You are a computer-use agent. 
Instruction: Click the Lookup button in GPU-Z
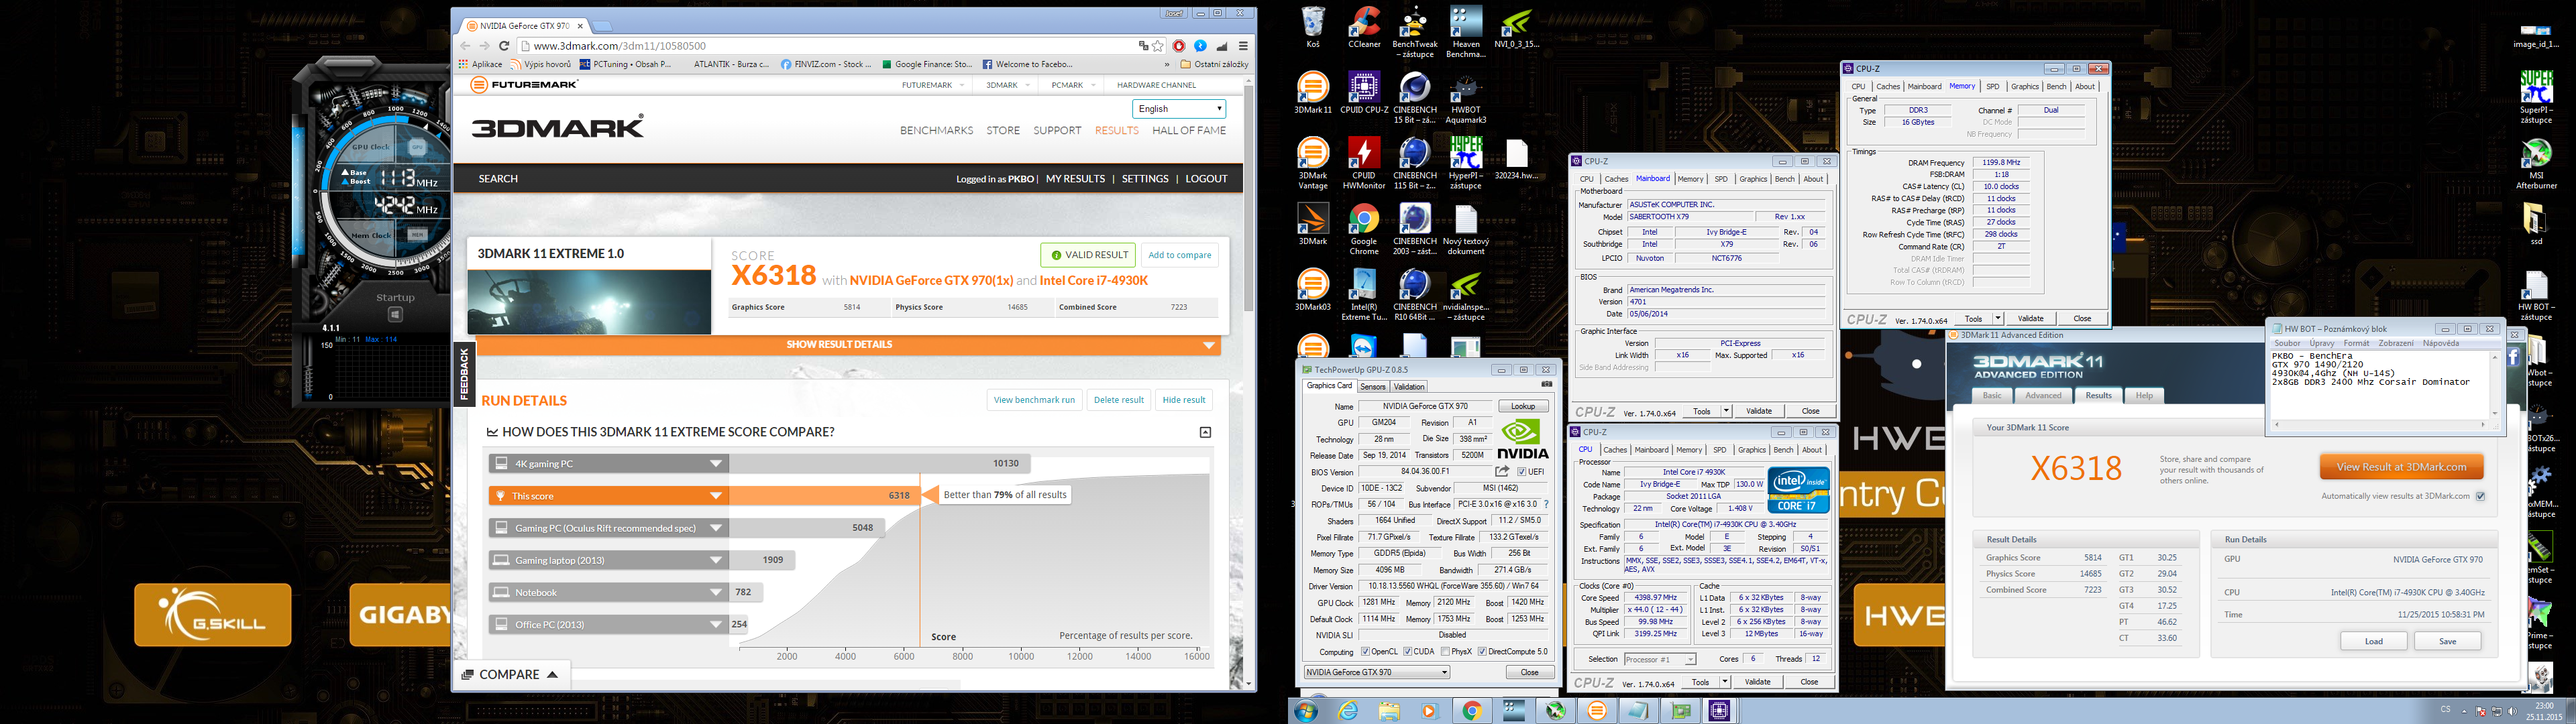point(1523,406)
